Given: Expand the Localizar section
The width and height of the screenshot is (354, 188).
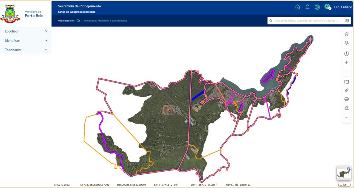Looking at the screenshot, I should [x=26, y=31].
